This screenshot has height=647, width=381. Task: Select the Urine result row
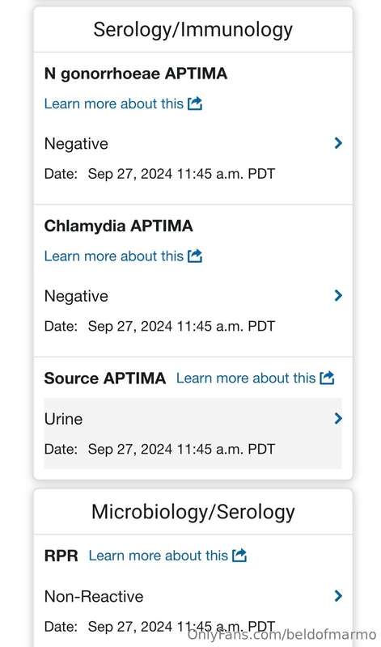coord(193,433)
